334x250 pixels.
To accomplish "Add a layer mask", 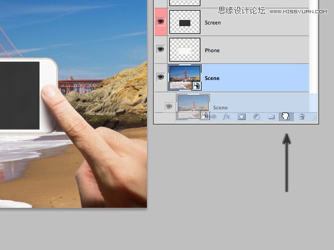I will click(242, 117).
